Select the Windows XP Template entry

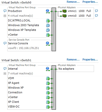(x=22, y=30)
